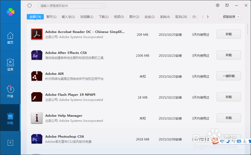Open the 宝库 software library
This screenshot has height=155, width=251.
coord(10,65)
